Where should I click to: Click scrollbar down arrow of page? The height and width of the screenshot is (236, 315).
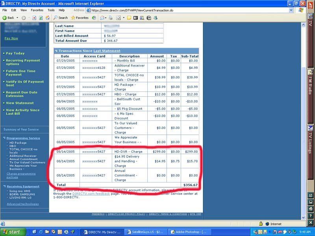(303, 218)
